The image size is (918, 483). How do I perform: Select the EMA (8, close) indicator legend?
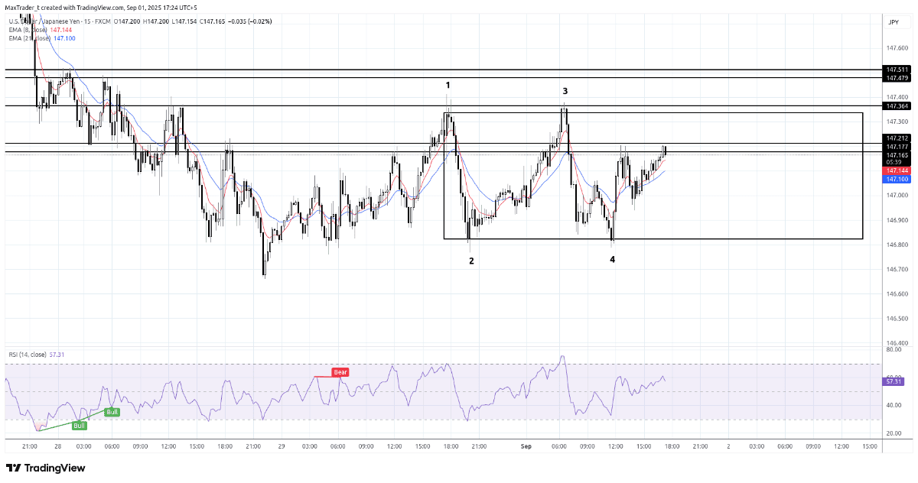click(x=28, y=30)
